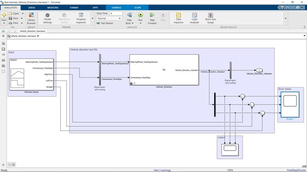Select the Vehicle_Direction_Indicator outport block

click(259, 70)
